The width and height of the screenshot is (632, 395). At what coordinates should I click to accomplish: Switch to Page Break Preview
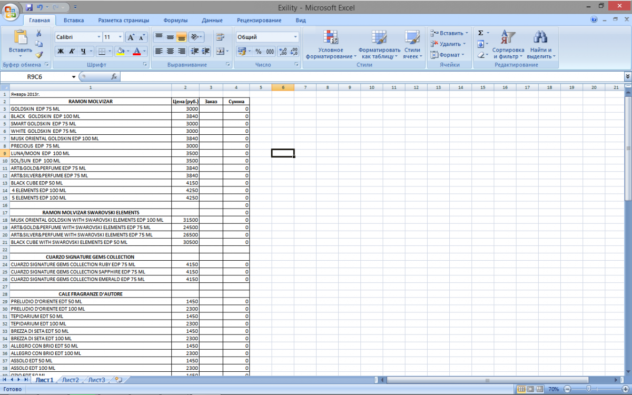point(539,389)
